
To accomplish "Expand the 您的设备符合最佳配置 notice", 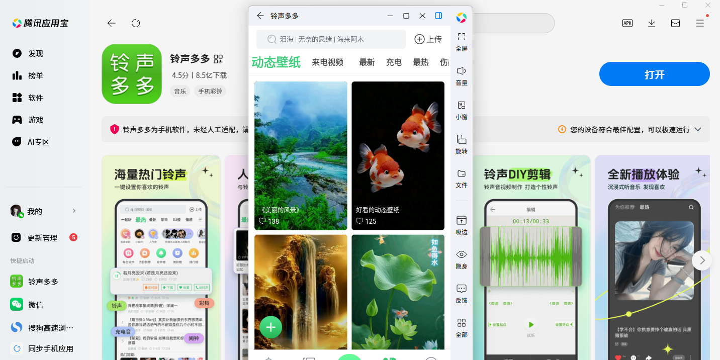I will point(698,129).
